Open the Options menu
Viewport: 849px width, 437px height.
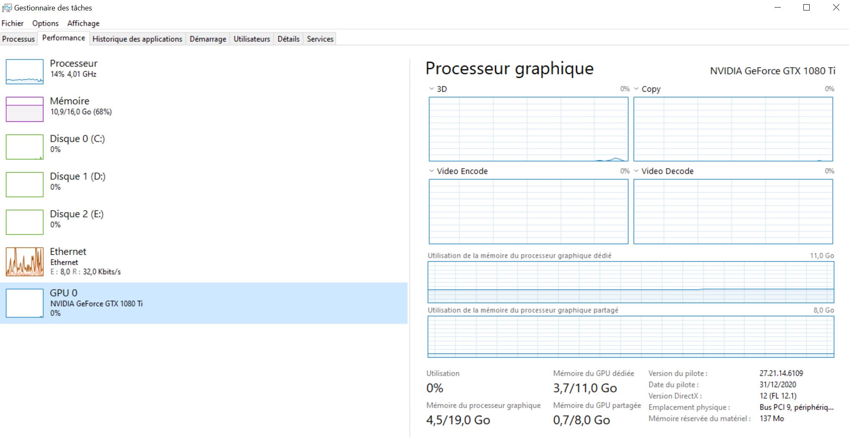[x=45, y=23]
